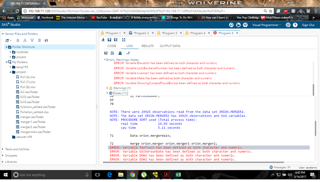Click the Properties icon in the files toolbar
The width and height of the screenshot is (320, 182).
tap(39, 41)
